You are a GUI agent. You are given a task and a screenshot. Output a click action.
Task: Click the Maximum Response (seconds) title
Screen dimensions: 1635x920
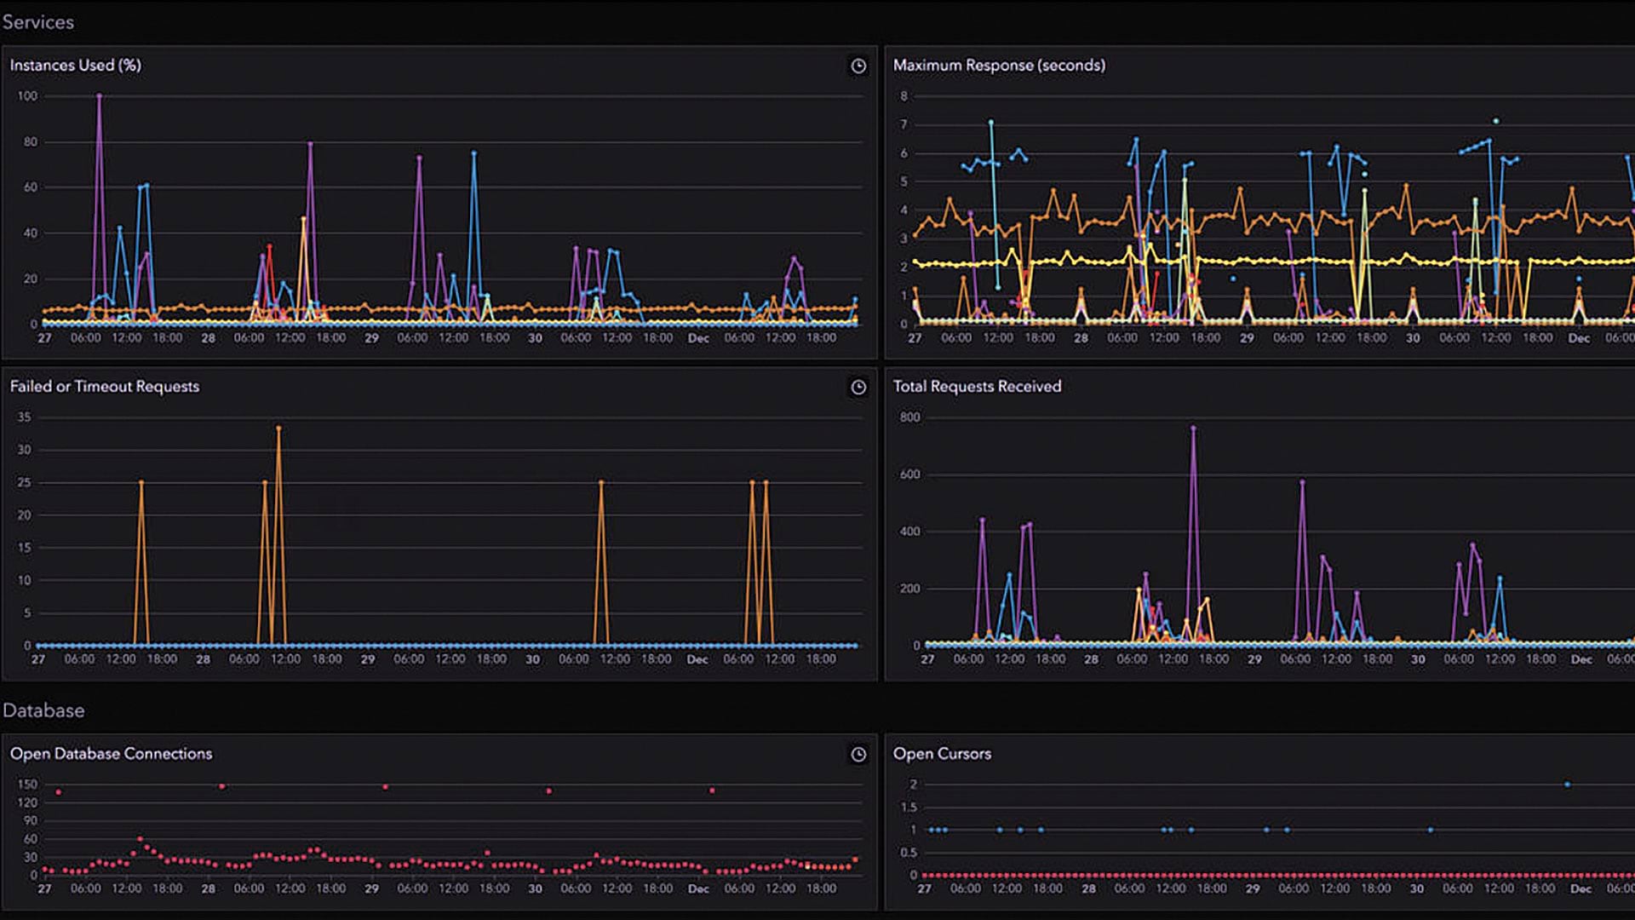click(999, 66)
